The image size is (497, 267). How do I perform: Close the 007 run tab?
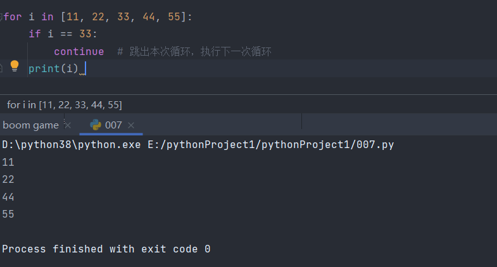[132, 125]
